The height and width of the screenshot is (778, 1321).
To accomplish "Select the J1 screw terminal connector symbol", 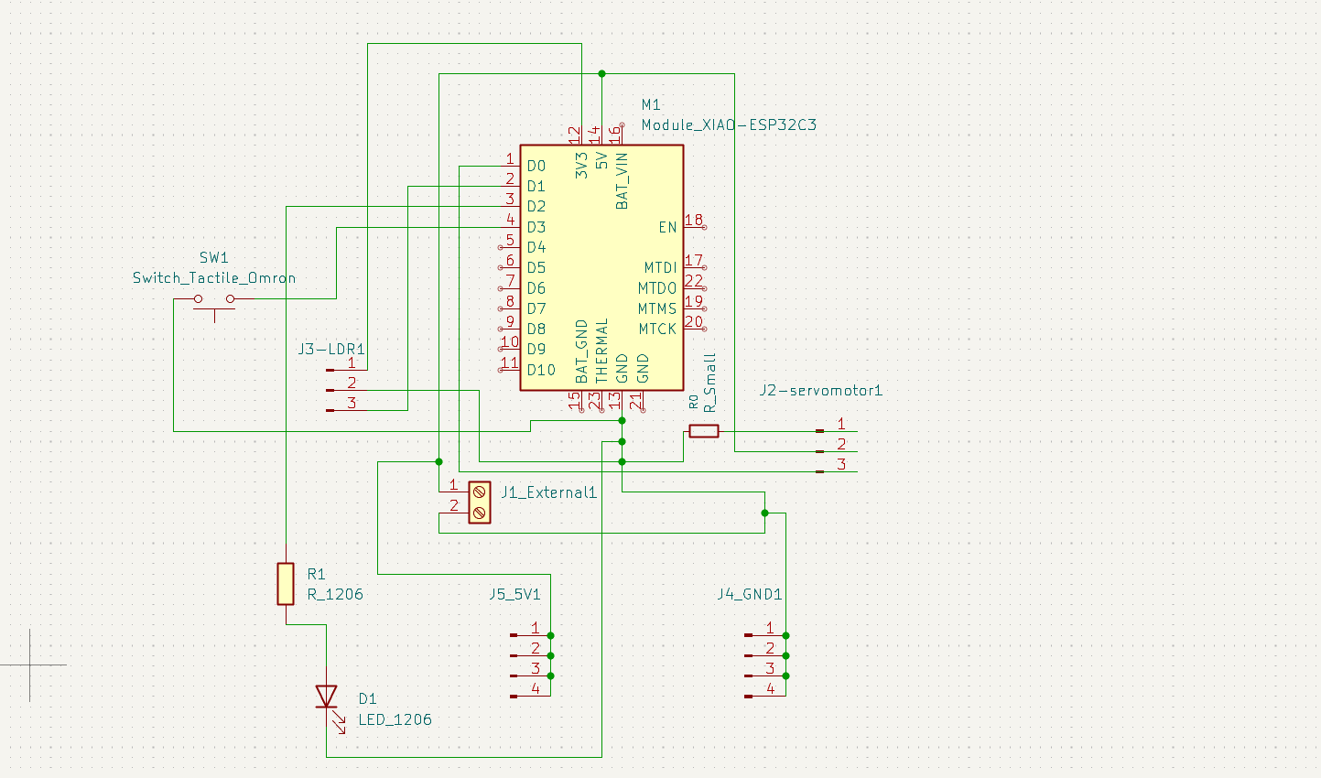I will coord(479,502).
